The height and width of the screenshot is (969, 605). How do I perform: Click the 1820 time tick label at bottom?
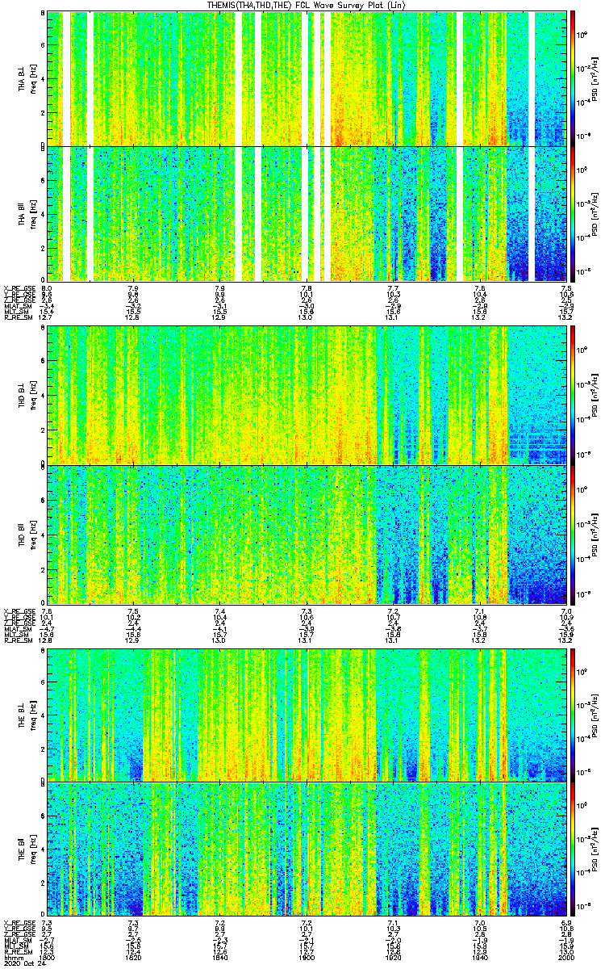point(133,957)
